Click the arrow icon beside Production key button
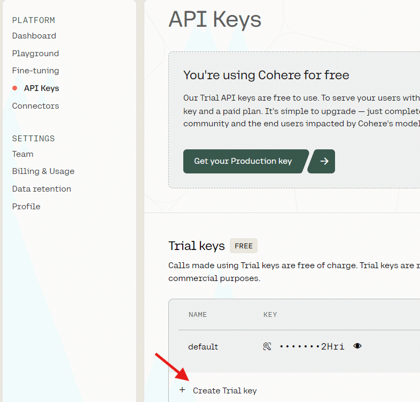The image size is (420, 402). tap(324, 161)
